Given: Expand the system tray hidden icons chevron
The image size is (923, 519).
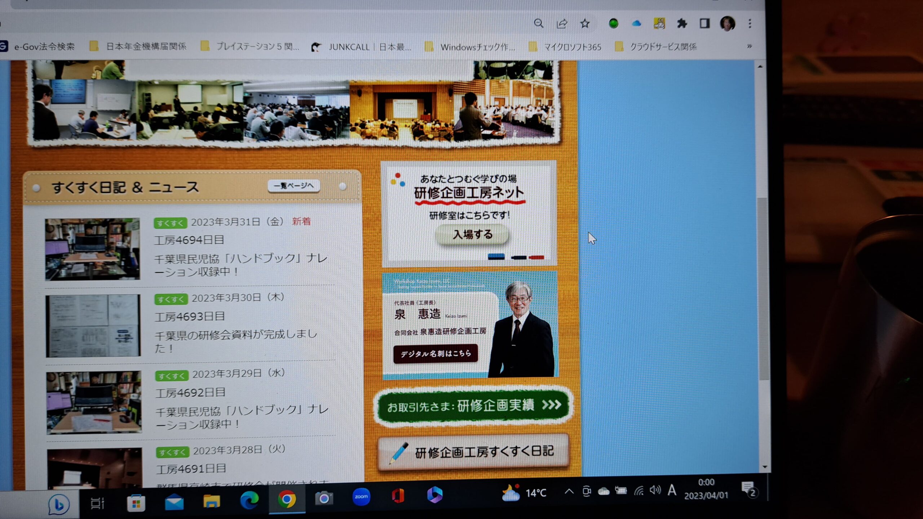Looking at the screenshot, I should tap(569, 491).
